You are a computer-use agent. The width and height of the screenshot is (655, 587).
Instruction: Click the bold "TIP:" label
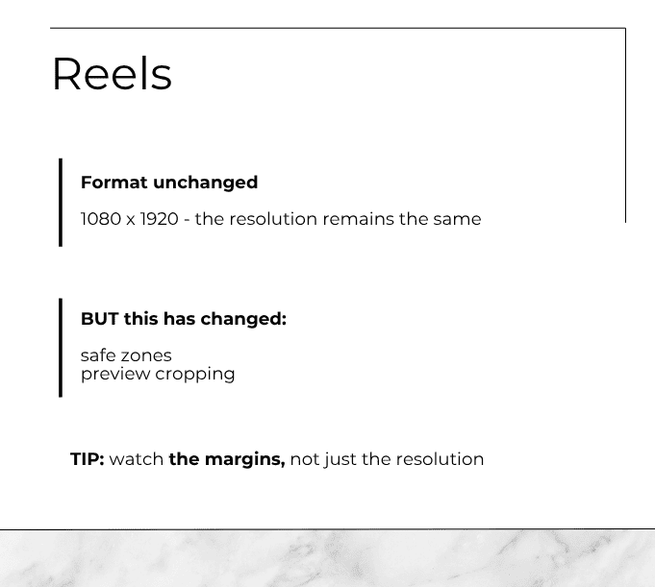tap(87, 459)
